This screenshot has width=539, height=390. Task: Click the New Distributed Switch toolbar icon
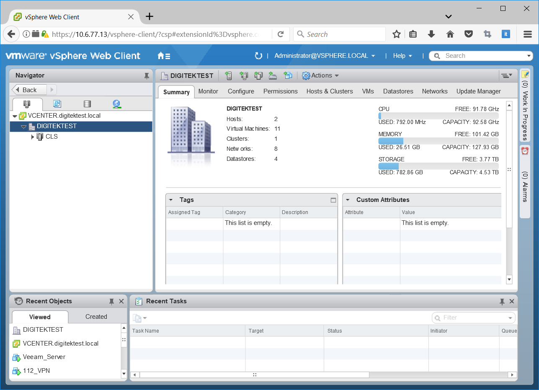273,75
